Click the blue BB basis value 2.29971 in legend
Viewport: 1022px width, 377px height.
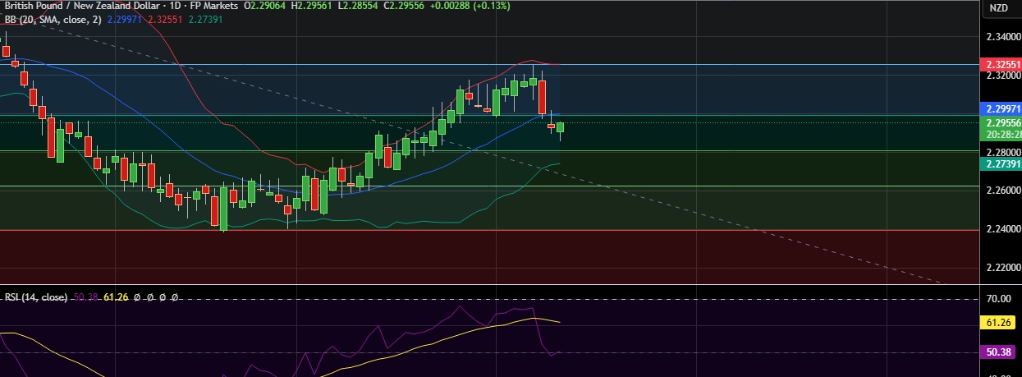coord(124,18)
